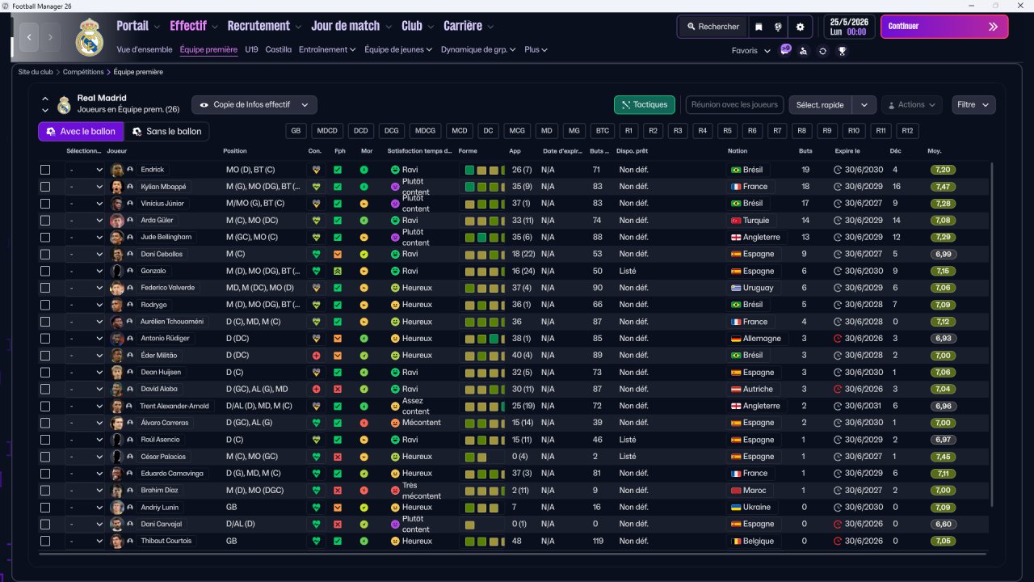This screenshot has height=582, width=1034.
Task: Click the Tactiques button
Action: 645,105
